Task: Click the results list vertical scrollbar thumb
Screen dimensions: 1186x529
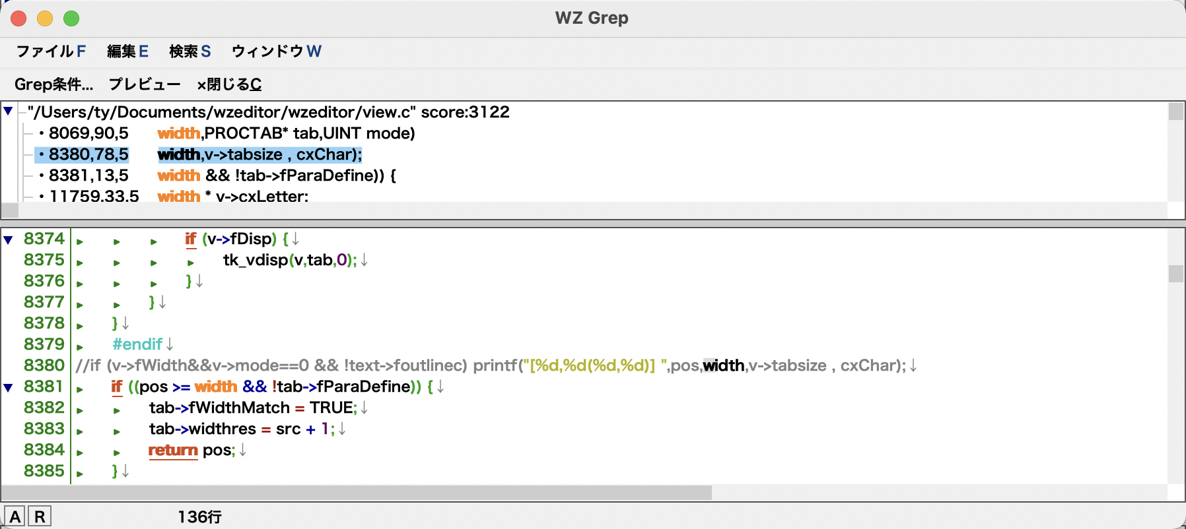Action: click(x=1175, y=112)
